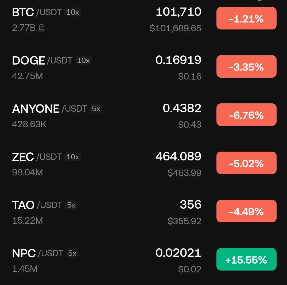
Task: Toggle the green NPC +15.55% badge
Action: (x=246, y=259)
